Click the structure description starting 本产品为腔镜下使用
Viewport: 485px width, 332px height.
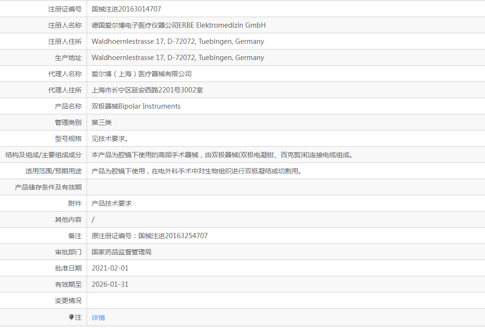pyautogui.click(x=222, y=155)
